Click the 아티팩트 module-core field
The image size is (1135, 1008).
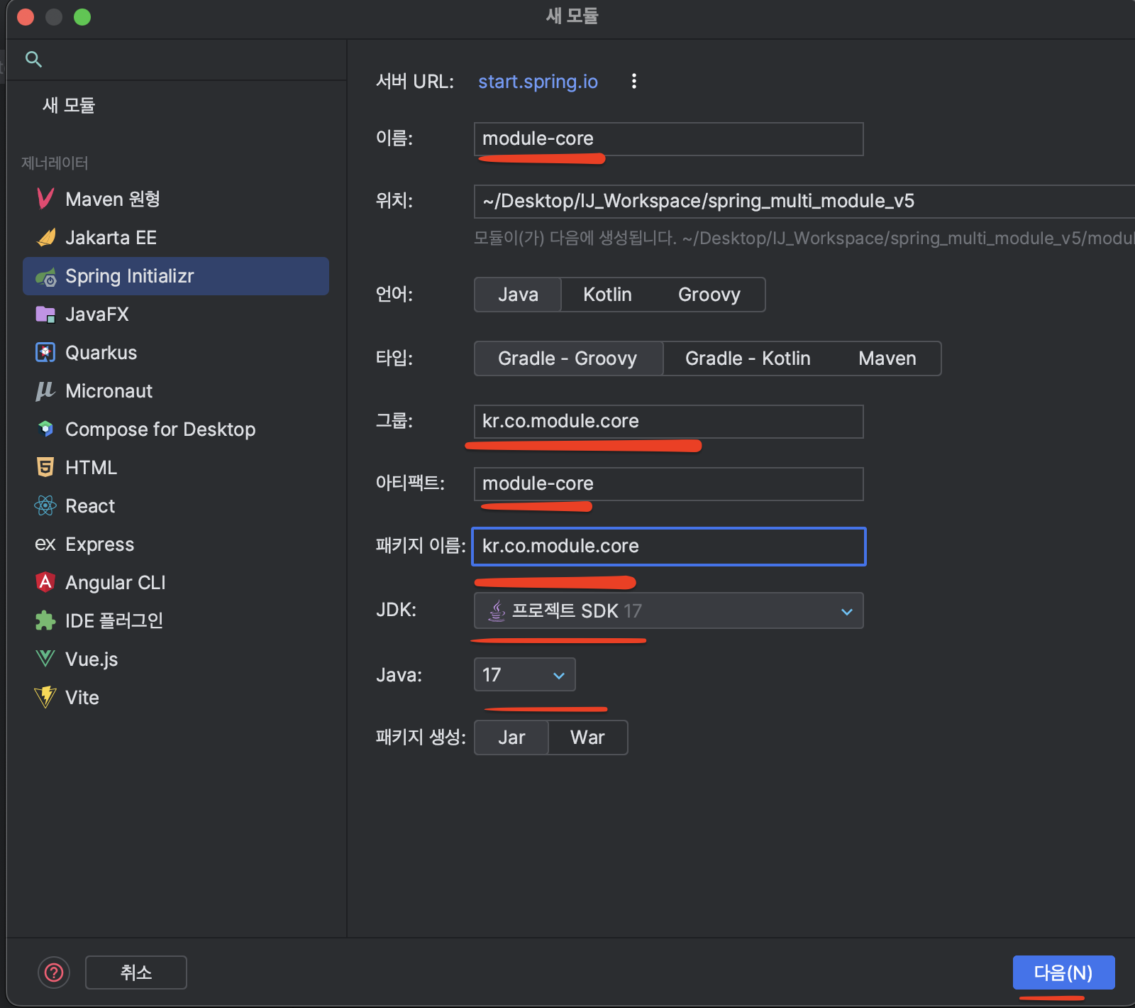[x=668, y=483]
